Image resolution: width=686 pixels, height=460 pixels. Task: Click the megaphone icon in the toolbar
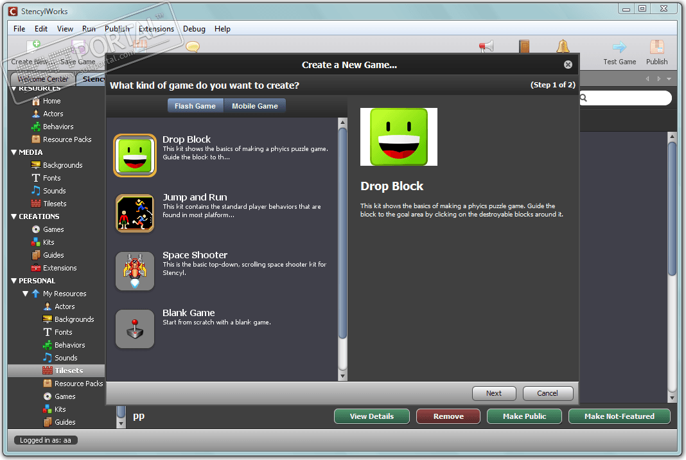point(486,46)
